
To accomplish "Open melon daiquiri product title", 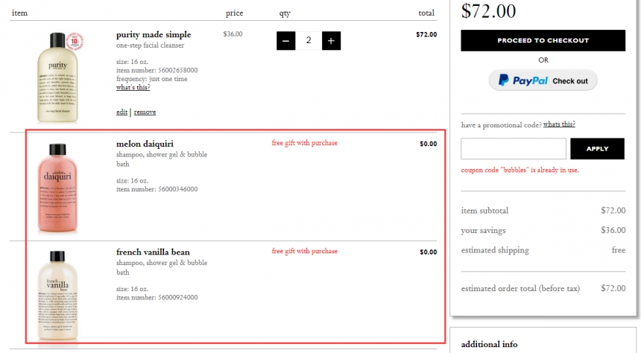I will [145, 144].
